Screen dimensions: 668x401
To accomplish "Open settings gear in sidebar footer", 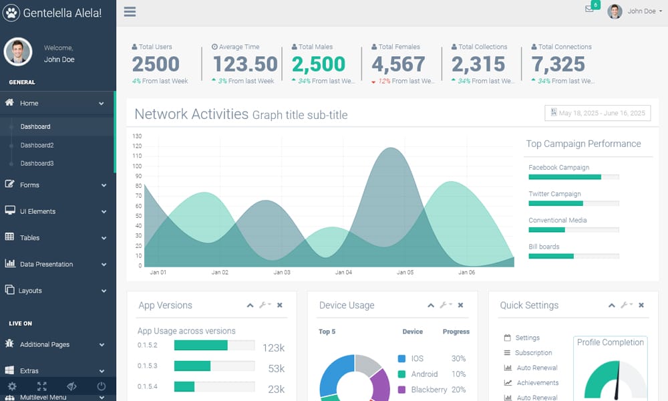I will 12,386.
